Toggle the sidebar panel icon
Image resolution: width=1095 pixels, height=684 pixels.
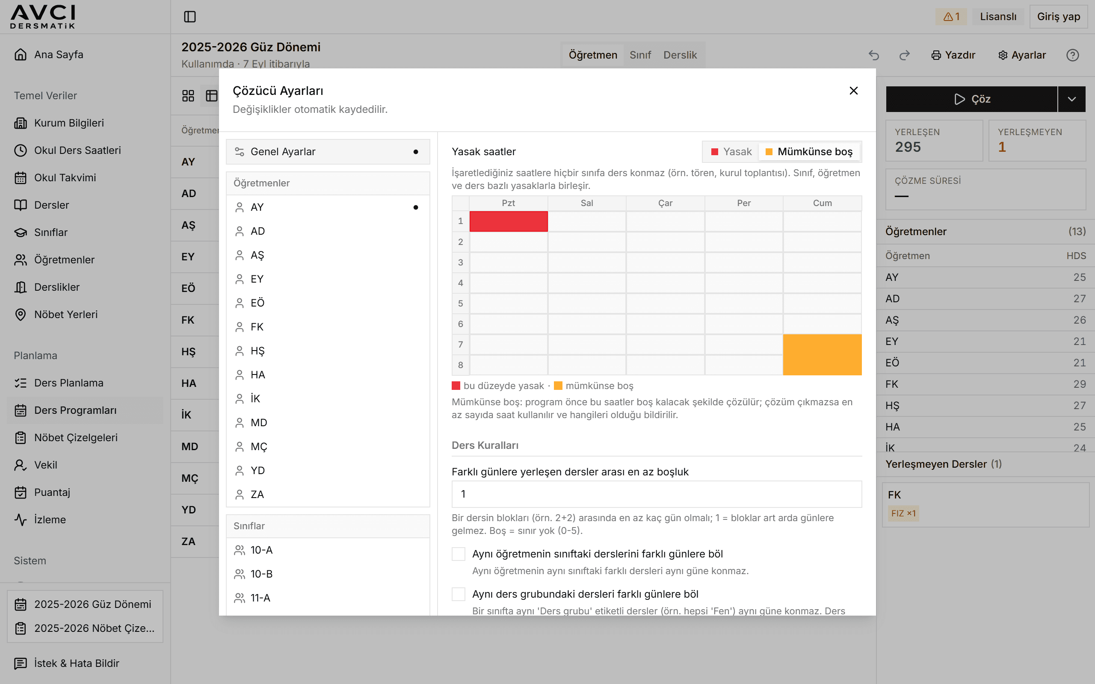189,17
